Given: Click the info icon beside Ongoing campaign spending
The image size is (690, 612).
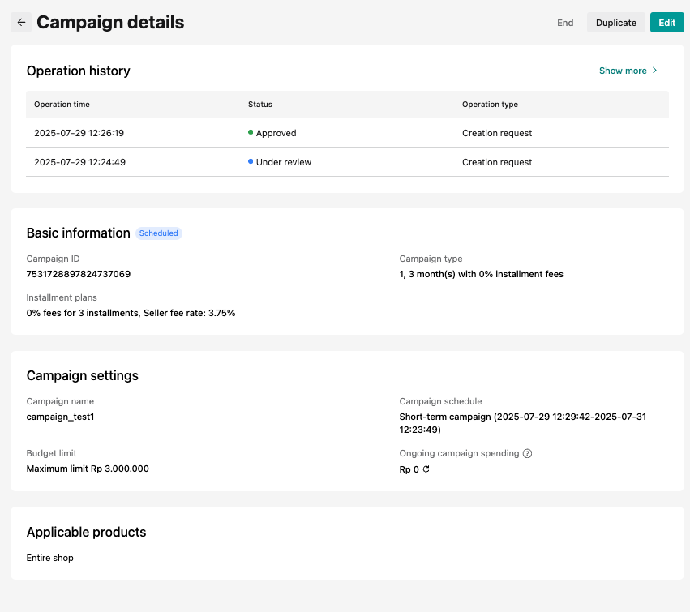Looking at the screenshot, I should 527,454.
